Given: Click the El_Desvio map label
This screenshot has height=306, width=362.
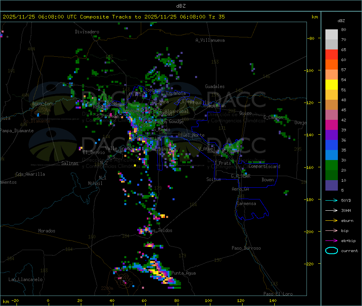Looking at the screenshot, I should click(94, 152).
